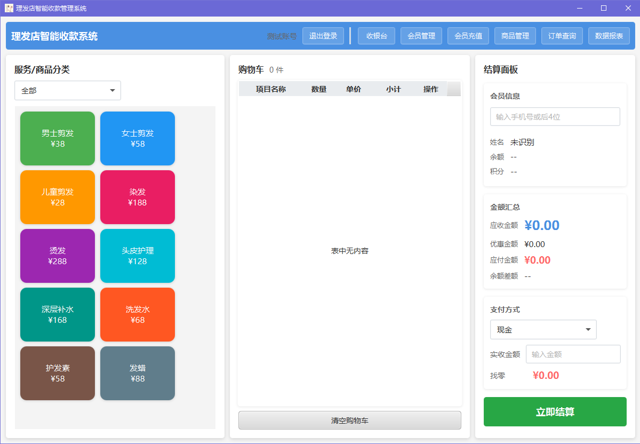Screen dimensions: 640x444
Task: Navigate to 数据报表
Action: point(609,36)
